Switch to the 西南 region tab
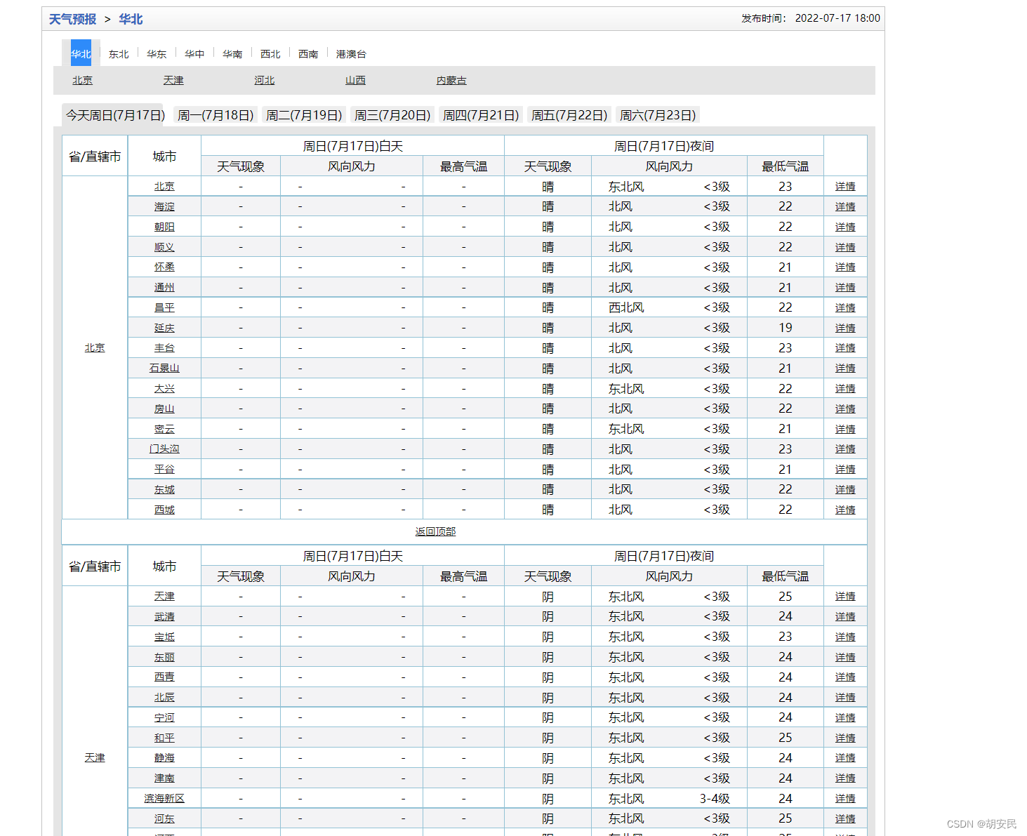The width and height of the screenshot is (1027, 836). [x=308, y=54]
